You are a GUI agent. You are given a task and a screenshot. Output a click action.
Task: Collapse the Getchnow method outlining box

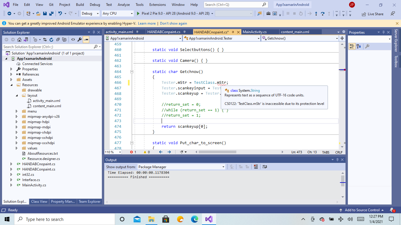pos(132,71)
